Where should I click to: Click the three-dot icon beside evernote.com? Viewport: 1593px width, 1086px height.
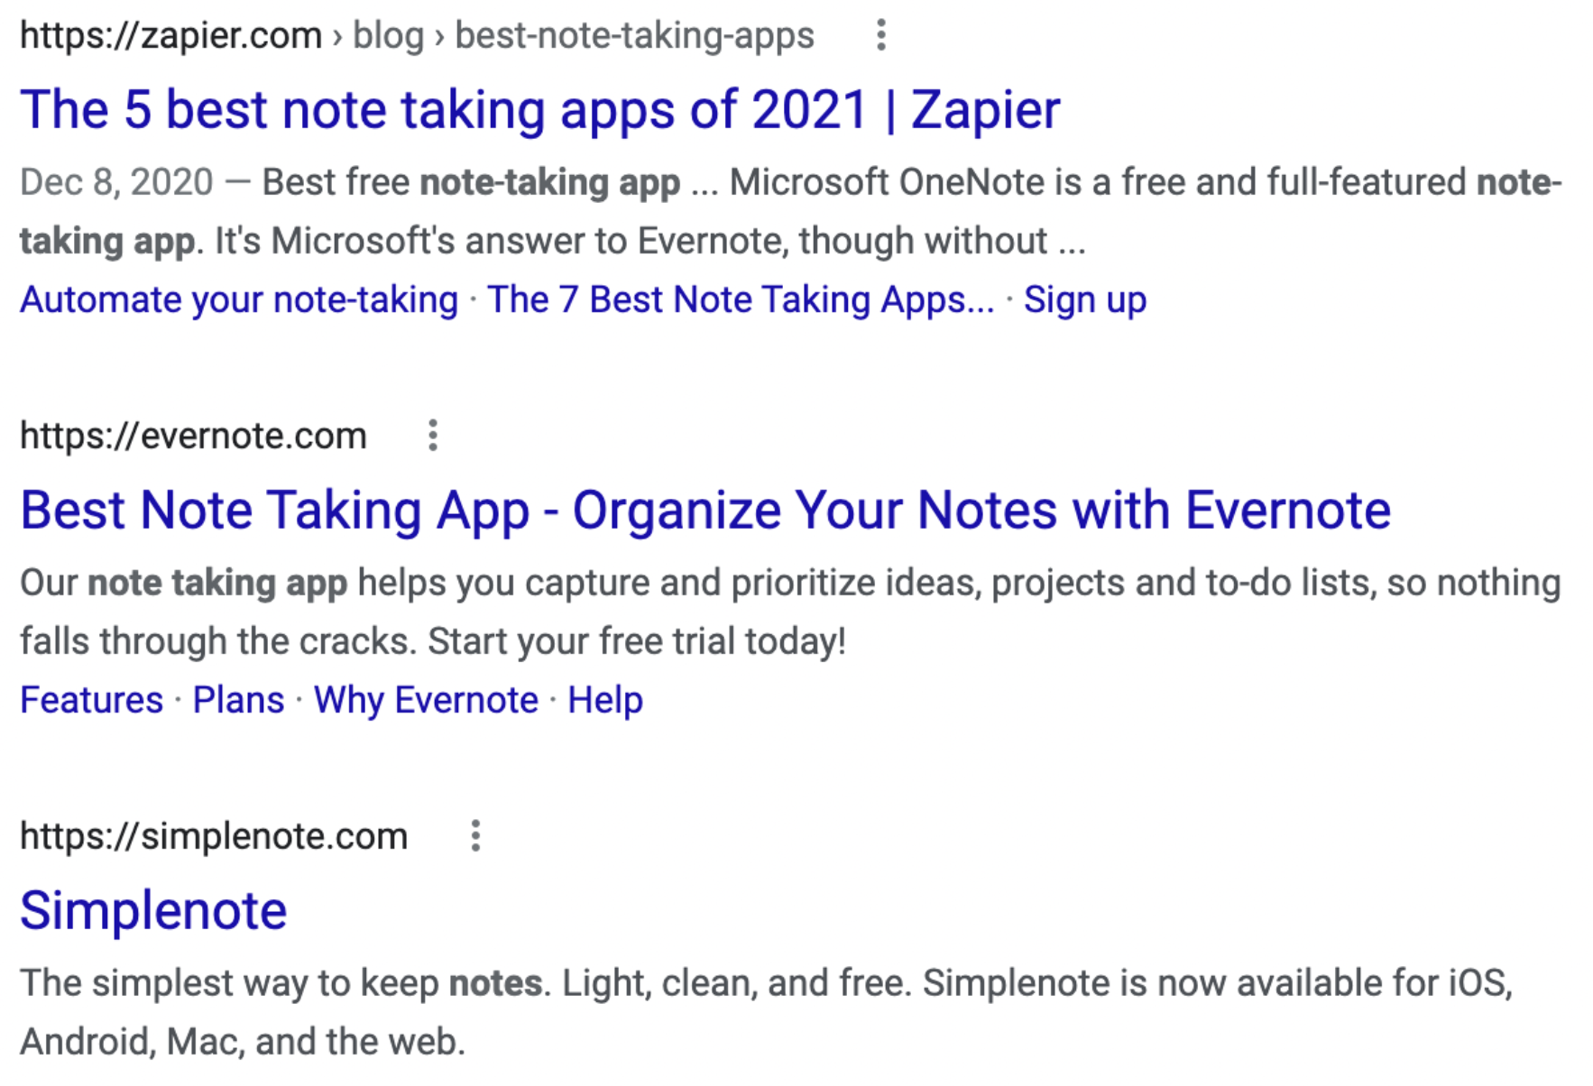click(433, 436)
